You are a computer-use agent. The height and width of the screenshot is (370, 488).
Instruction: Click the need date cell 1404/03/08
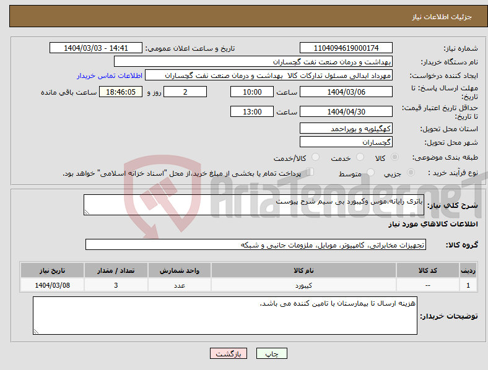coord(52,285)
